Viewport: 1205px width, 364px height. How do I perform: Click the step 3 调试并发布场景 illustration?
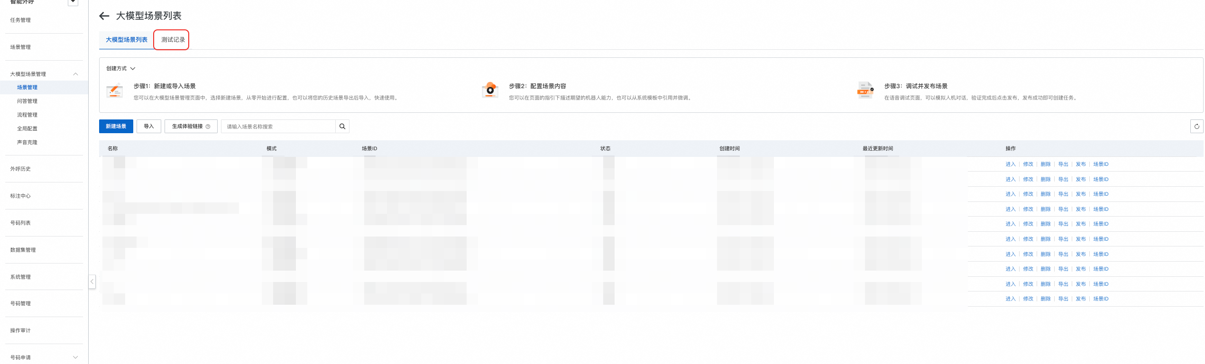(865, 90)
